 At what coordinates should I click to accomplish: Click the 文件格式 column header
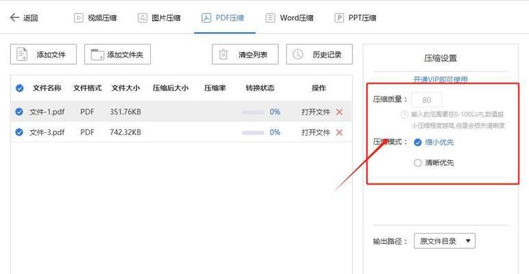click(88, 88)
